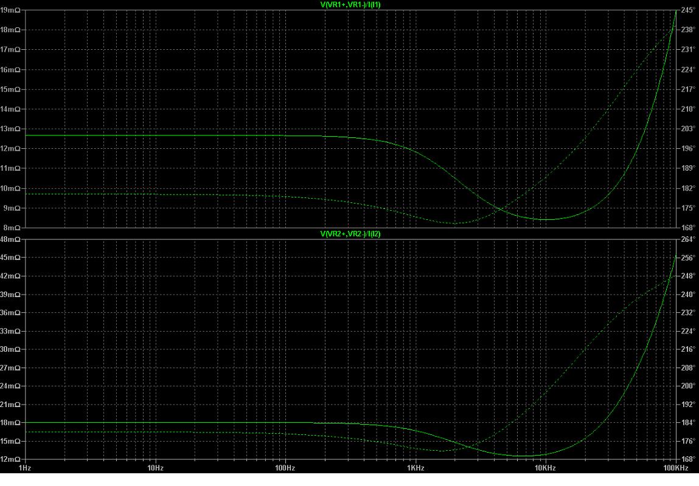
Task: Choose the 192° phase axis label
Action: [688, 405]
